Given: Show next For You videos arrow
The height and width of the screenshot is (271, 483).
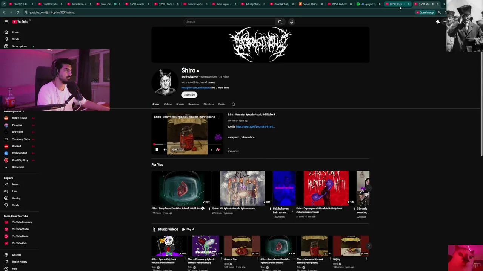Looking at the screenshot, I should [x=369, y=188].
